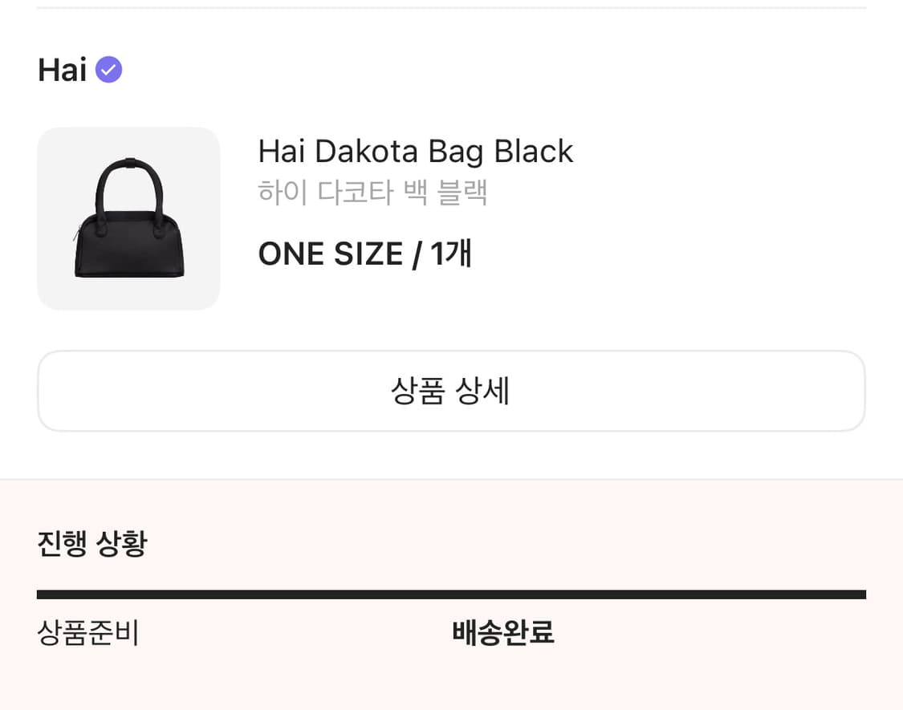Screen dimensions: 903x710
Task: Open the bag image in the order item card
Action: click(128, 217)
